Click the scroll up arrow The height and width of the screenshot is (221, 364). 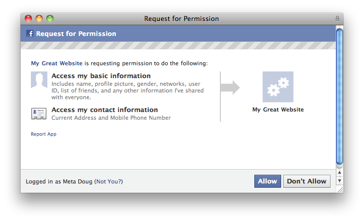click(339, 172)
